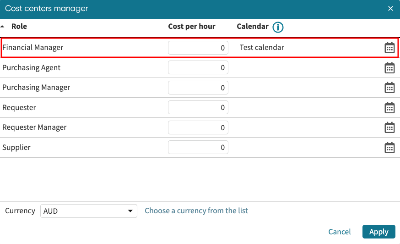Open calendar picker for Purchasing Manager
Image resolution: width=400 pixels, height=244 pixels.
click(x=389, y=88)
